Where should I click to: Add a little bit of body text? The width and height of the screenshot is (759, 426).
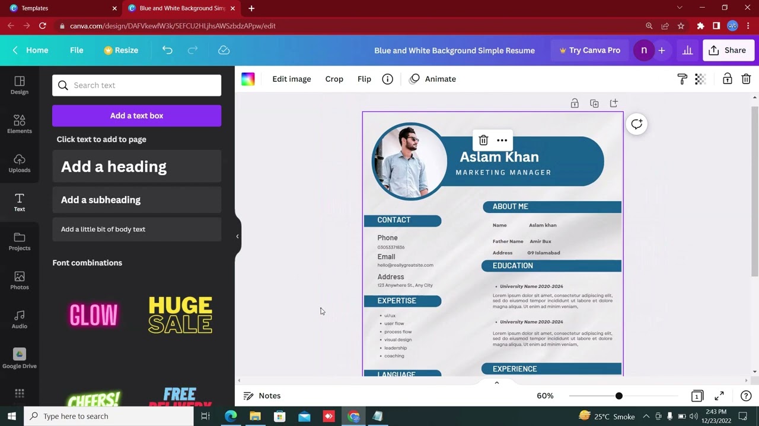coord(136,229)
